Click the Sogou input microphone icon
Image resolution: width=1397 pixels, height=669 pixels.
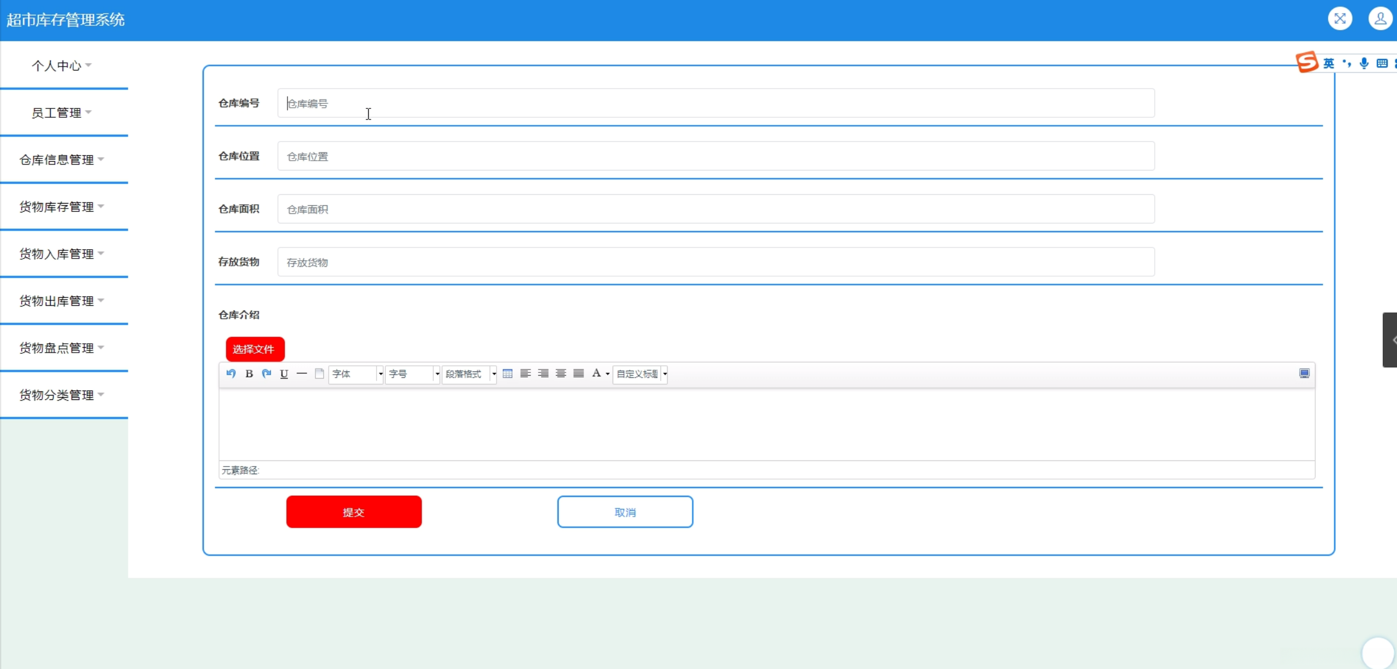(x=1364, y=63)
